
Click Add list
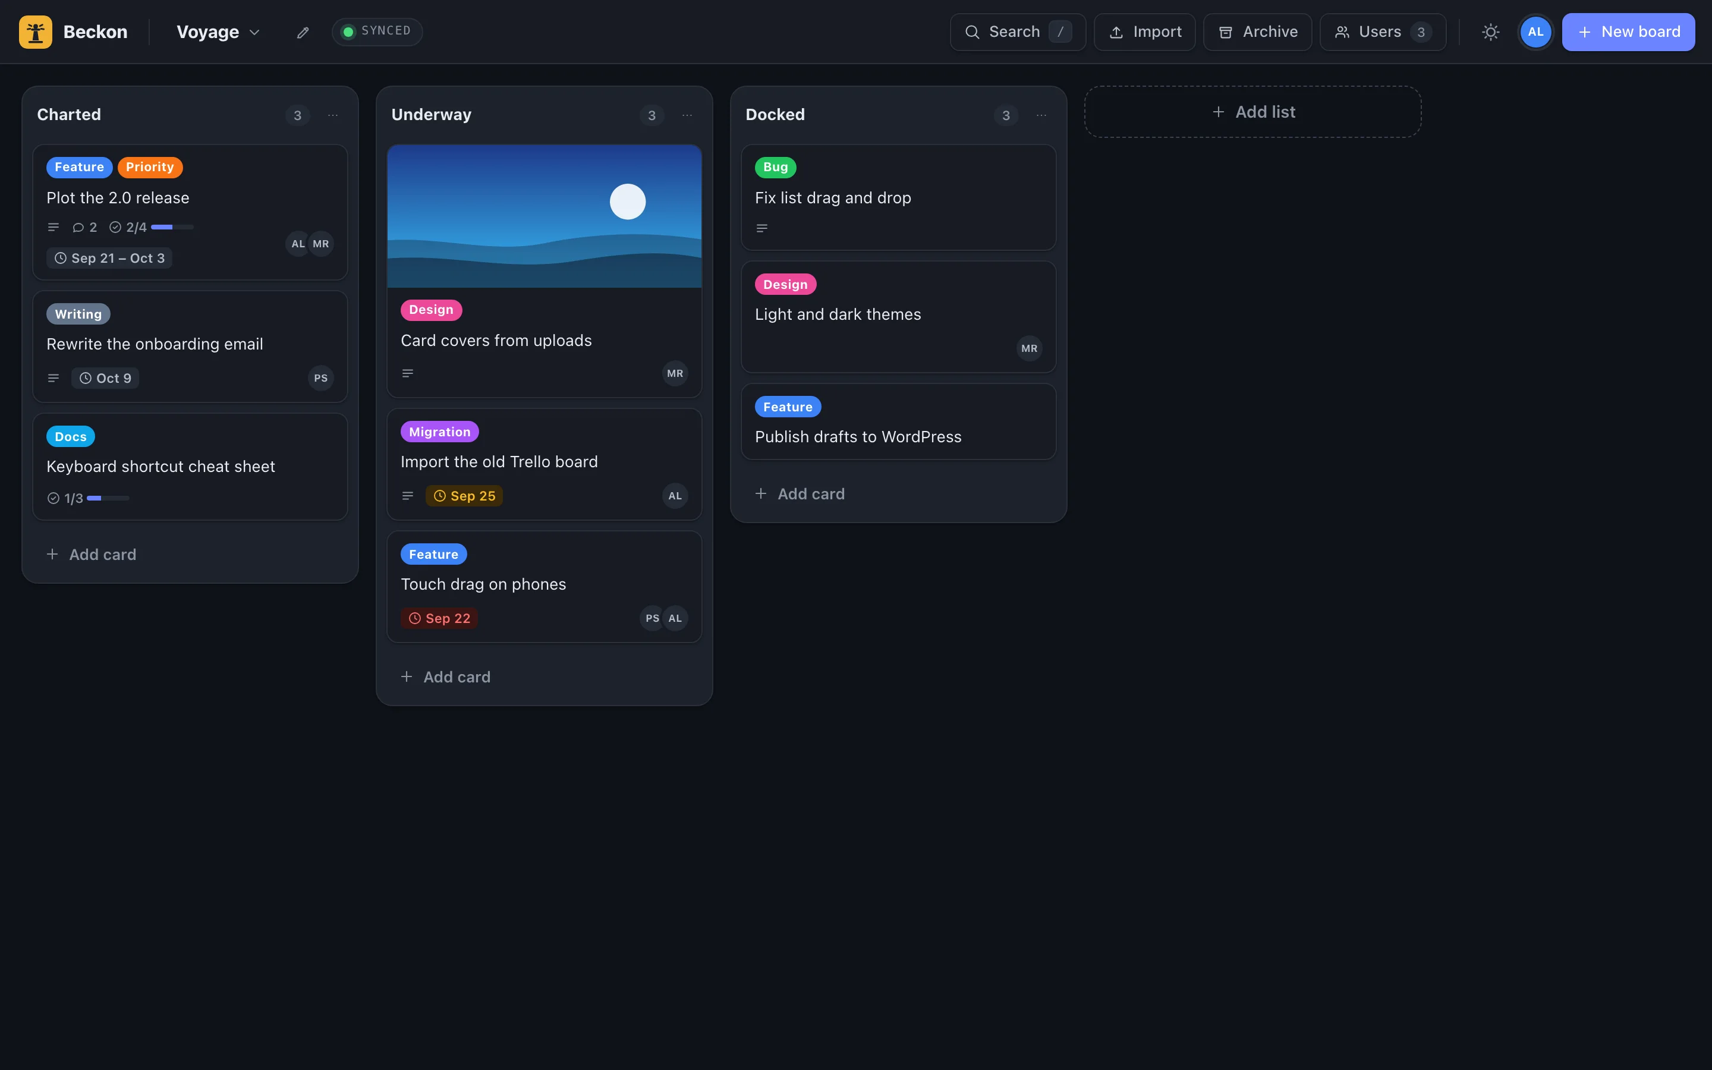click(1253, 112)
